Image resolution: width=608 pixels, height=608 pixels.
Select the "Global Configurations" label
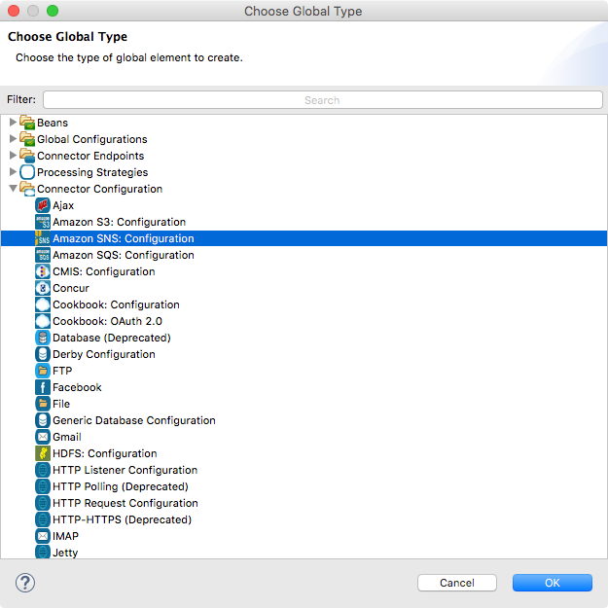(x=92, y=139)
